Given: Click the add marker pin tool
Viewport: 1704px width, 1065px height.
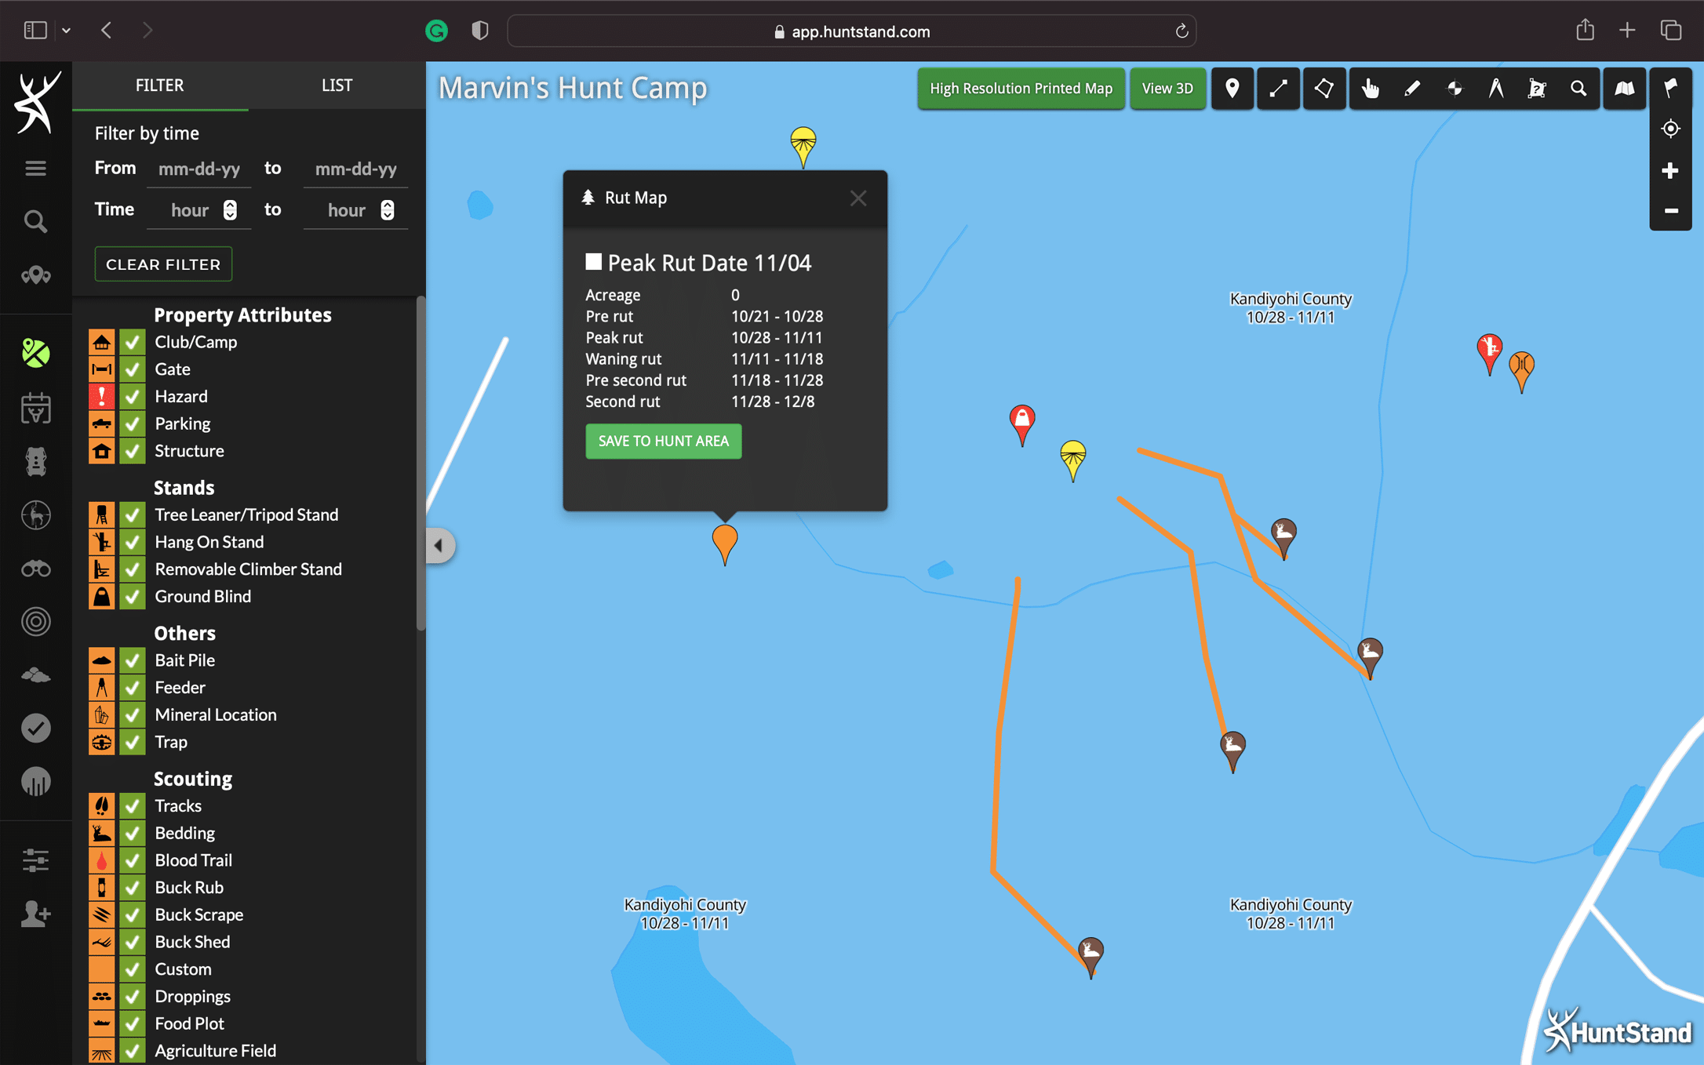Looking at the screenshot, I should 1232,89.
